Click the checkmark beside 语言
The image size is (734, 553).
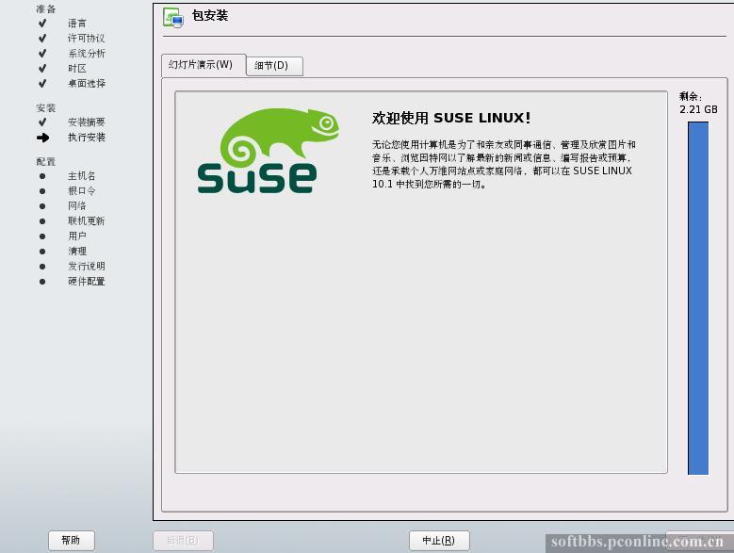[x=42, y=23]
